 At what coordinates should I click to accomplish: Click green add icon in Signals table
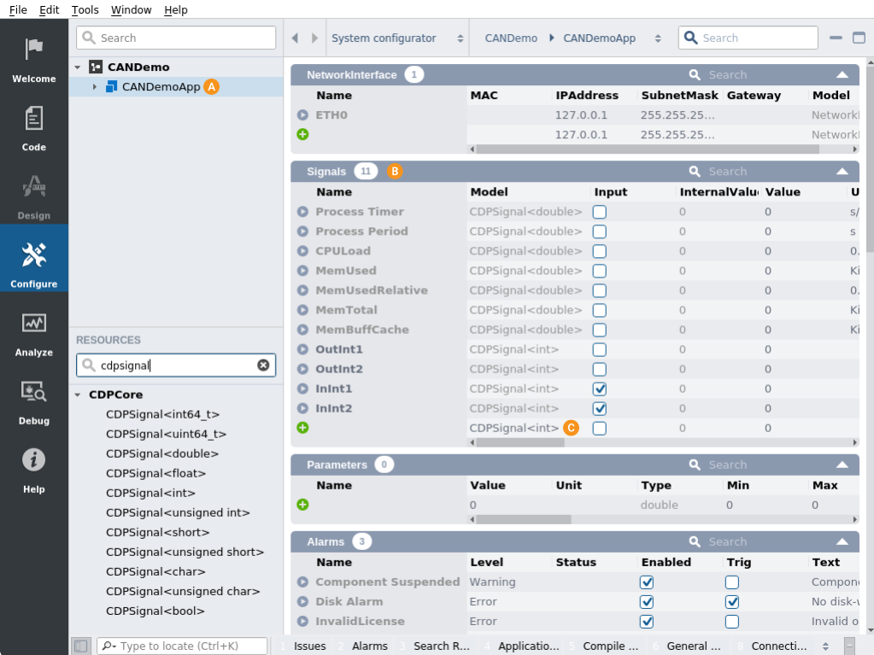coord(302,428)
